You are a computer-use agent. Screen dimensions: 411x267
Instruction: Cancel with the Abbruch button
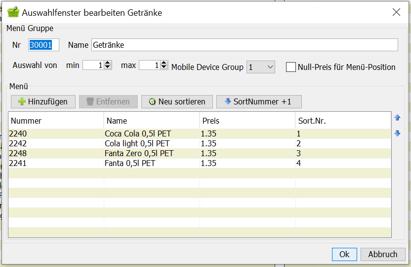tap(383, 255)
